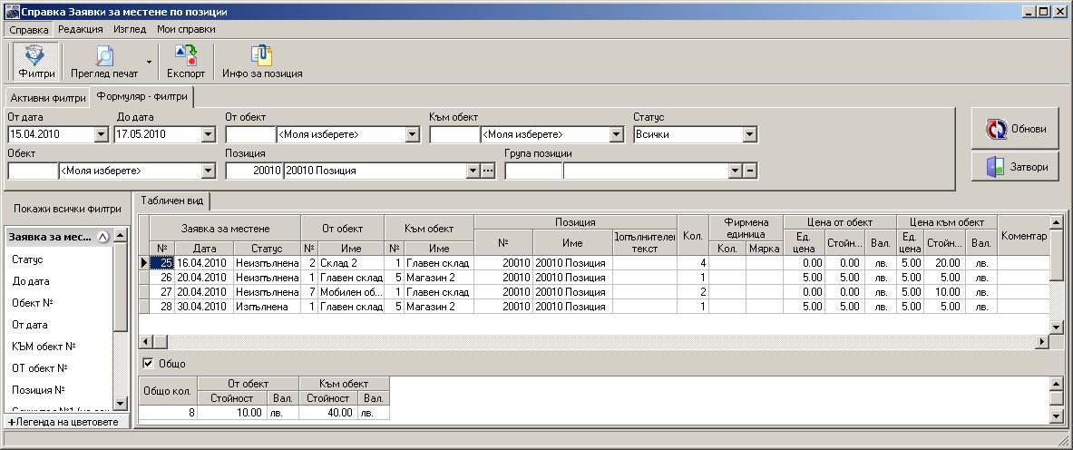Viewport: 1073px width, 450px height.
Task: Click the total quantity cell showing 8
Action: coord(169,412)
